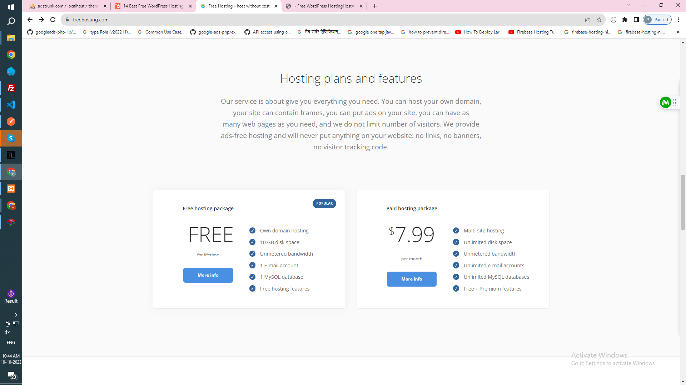This screenshot has width=686, height=385.
Task: Click the Multi-site hosting checkmark
Action: [x=456, y=231]
